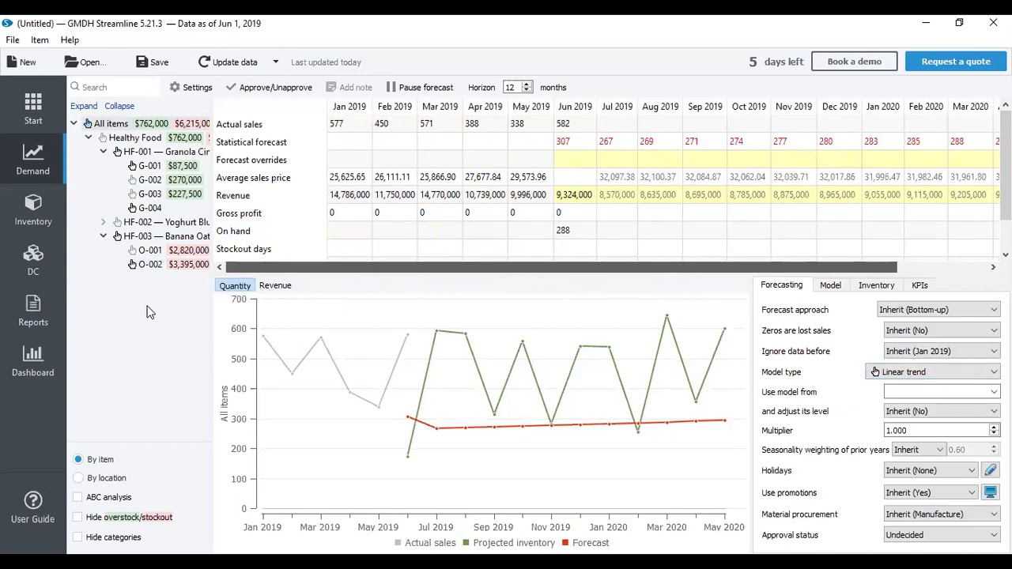Open the Dashboard section in the sidebar
The image size is (1012, 569).
click(33, 362)
